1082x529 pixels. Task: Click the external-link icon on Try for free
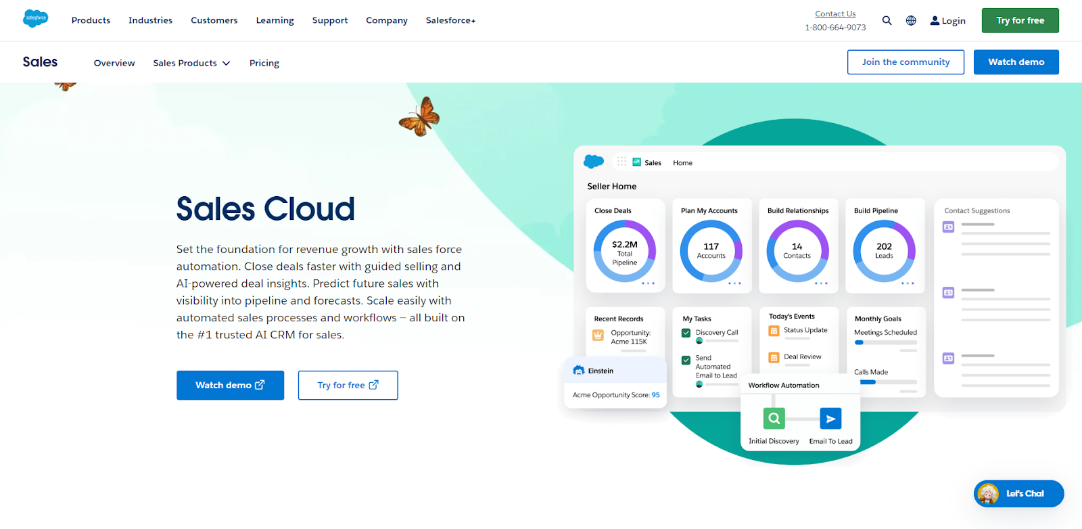pyautogui.click(x=373, y=384)
